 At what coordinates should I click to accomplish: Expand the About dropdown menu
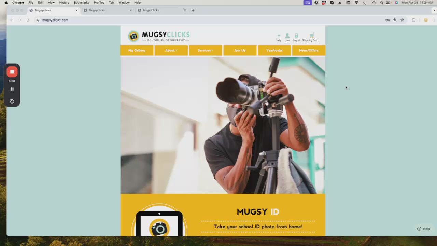tap(171, 50)
